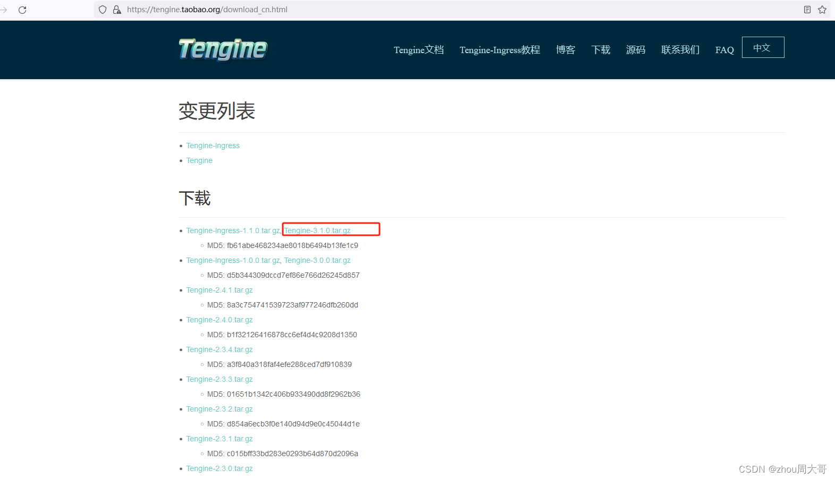Click MD5 value d5b344309dccd7ef86e766d26245d857
The image size is (835, 479).
293,275
